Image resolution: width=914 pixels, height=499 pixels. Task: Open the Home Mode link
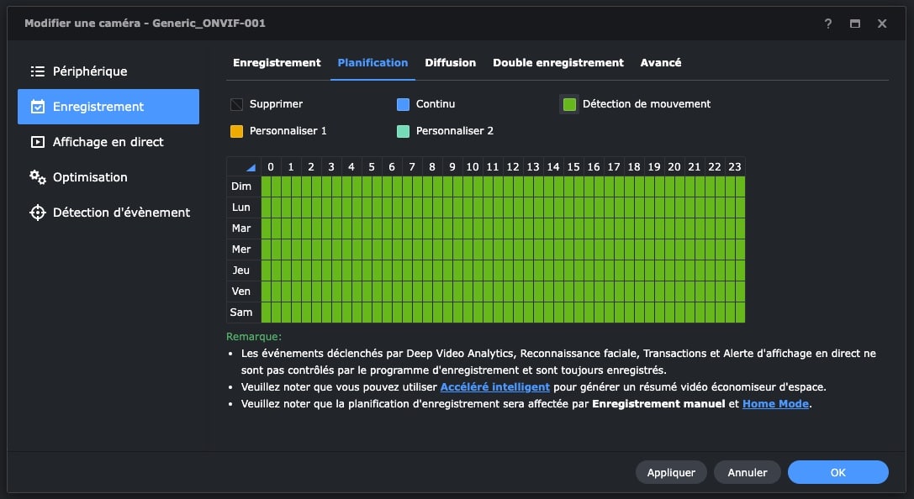tap(775, 404)
